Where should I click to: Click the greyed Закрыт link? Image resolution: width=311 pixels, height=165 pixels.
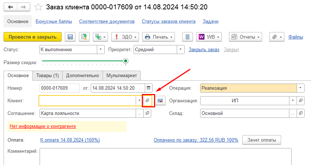click(231, 50)
